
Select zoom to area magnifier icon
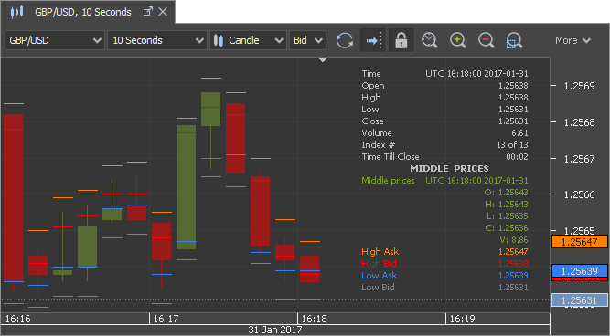514,40
